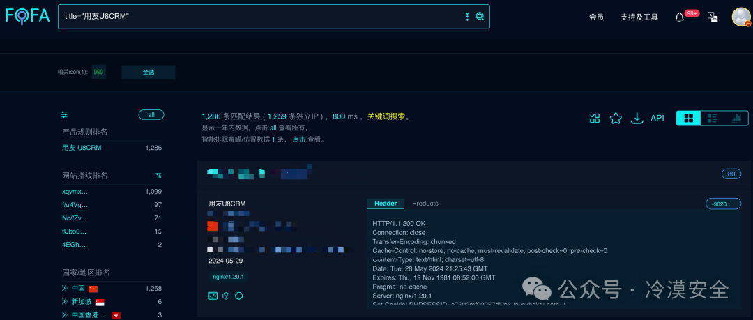Open batch select checklist icon
The image size is (753, 320).
pyautogui.click(x=595, y=119)
